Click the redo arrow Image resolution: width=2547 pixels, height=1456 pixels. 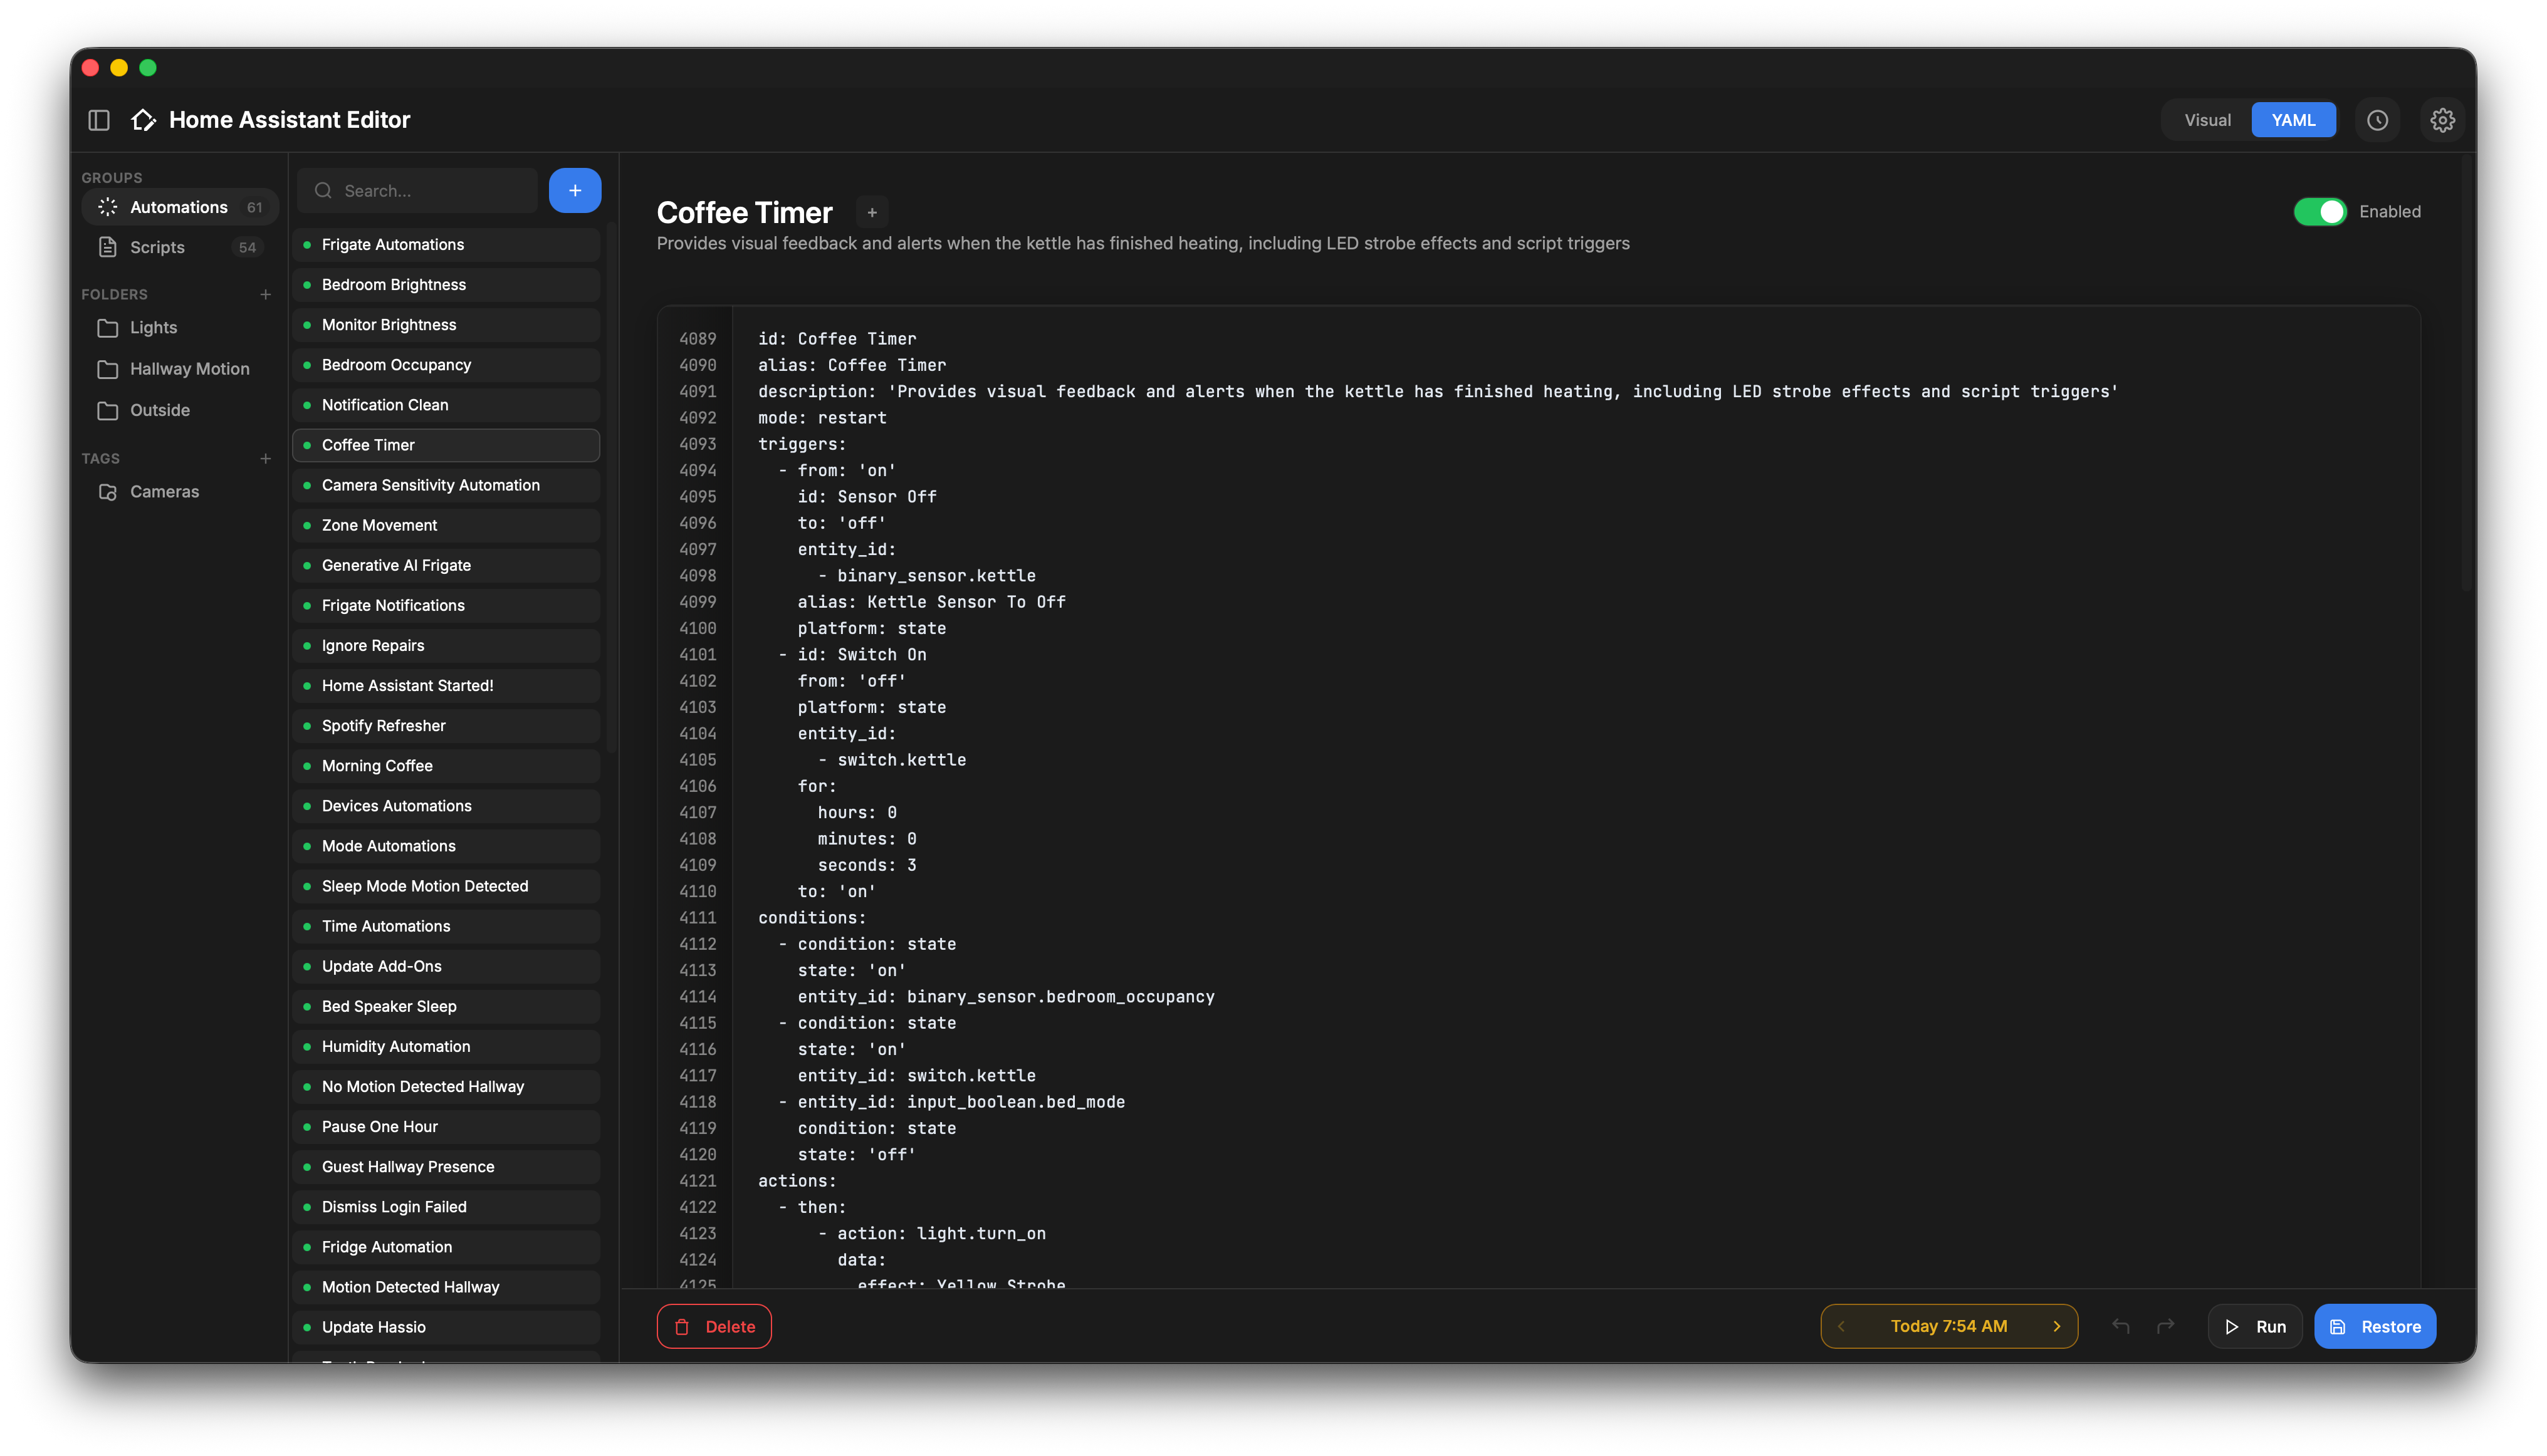(2165, 1326)
